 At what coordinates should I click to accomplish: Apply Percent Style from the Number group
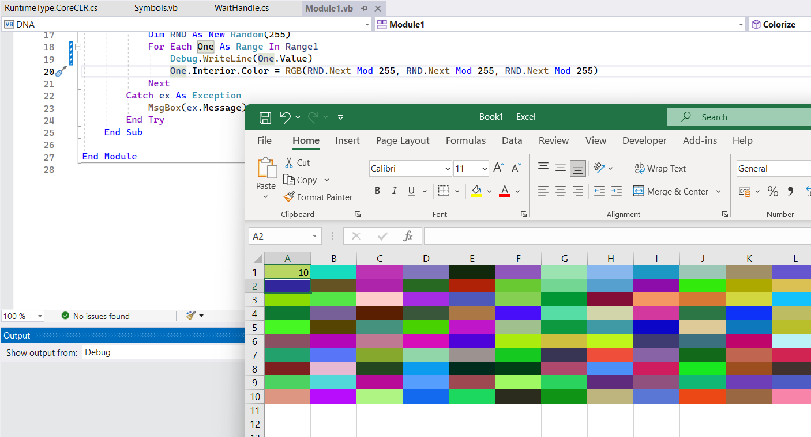click(x=773, y=191)
